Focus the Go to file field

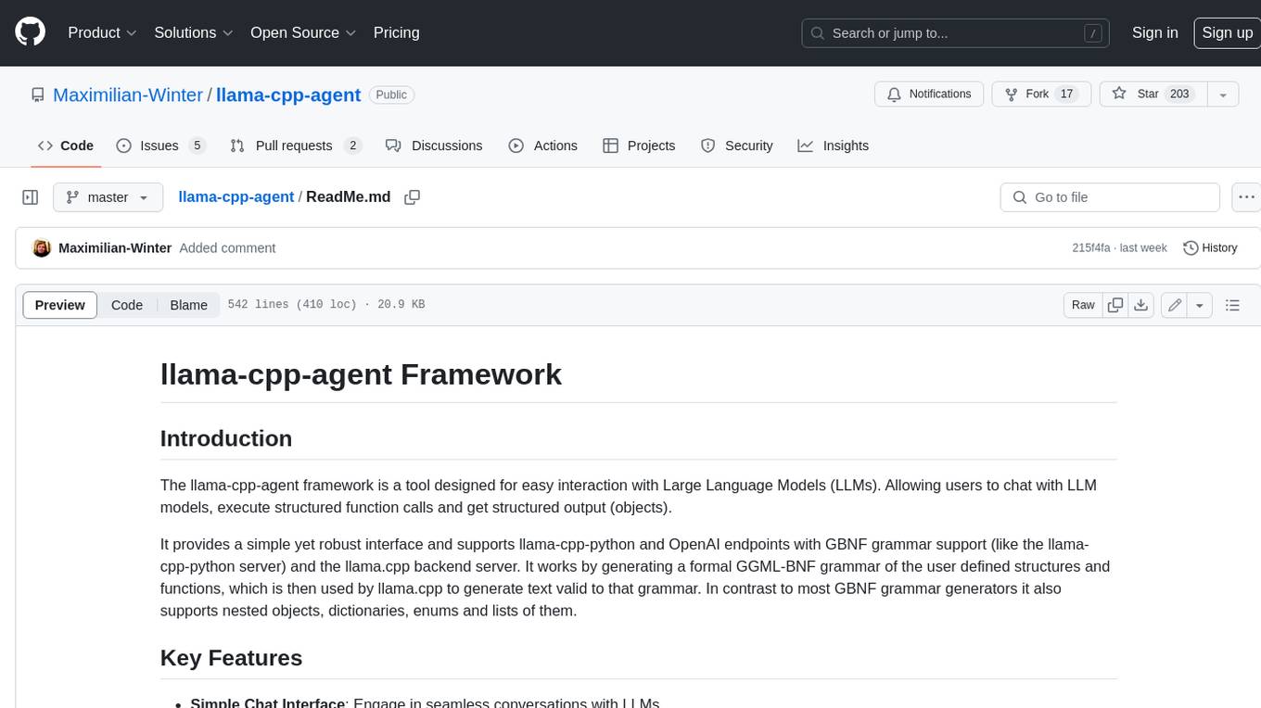pos(1110,197)
